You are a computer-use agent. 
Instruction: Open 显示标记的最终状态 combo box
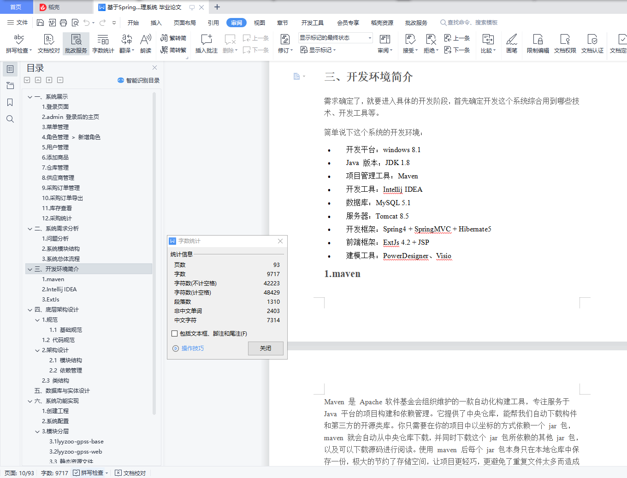(x=336, y=38)
